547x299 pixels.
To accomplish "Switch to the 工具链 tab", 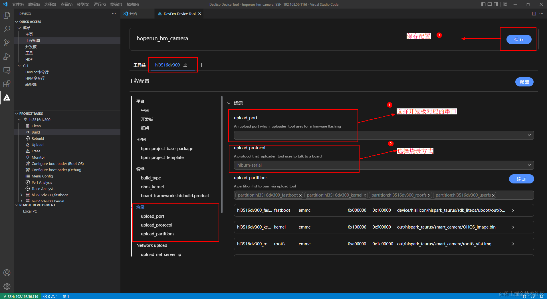I will click(139, 65).
